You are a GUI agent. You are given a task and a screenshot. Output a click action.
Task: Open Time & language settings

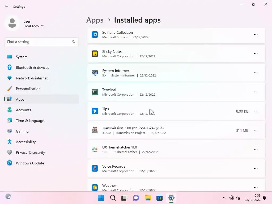tap(41, 121)
